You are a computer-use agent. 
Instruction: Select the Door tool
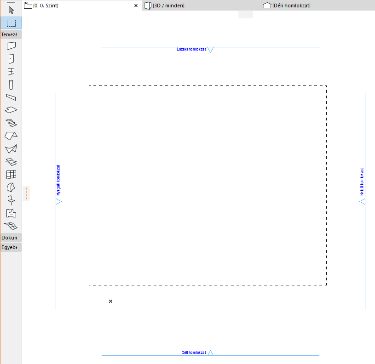11,59
